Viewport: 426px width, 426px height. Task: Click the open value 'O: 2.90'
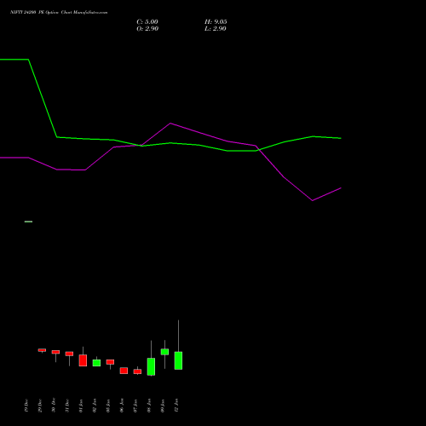point(147,29)
